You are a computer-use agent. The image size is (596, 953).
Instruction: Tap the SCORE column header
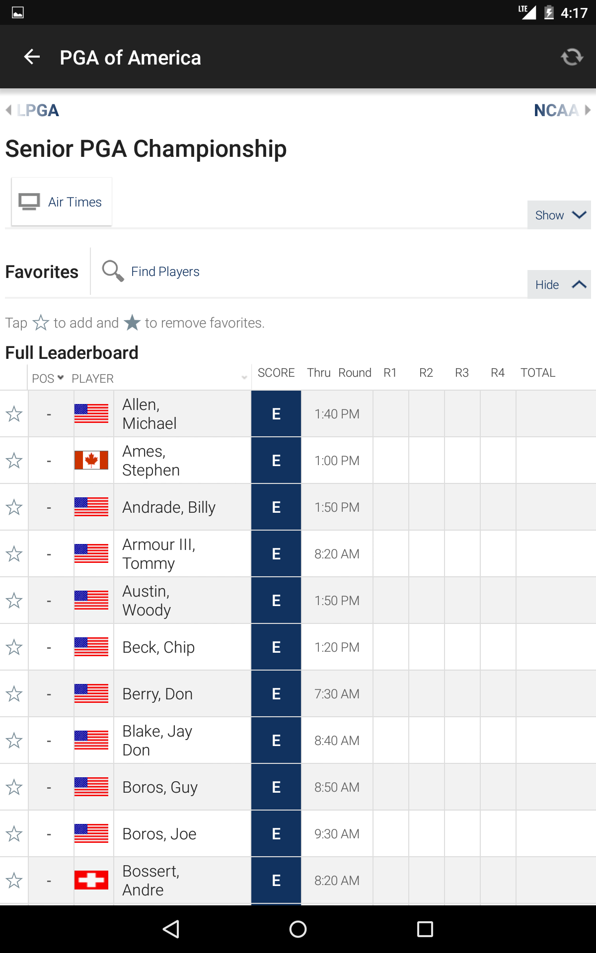click(x=276, y=373)
